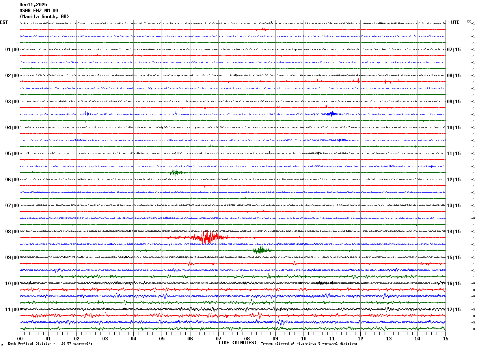The image size is (477, 349).
Task: Select the Dec11,2025 date header
Action: coord(33,5)
